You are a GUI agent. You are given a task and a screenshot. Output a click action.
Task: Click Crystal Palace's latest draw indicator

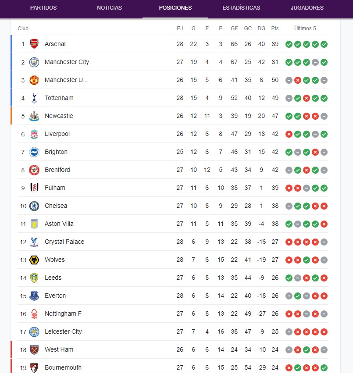tap(324, 242)
